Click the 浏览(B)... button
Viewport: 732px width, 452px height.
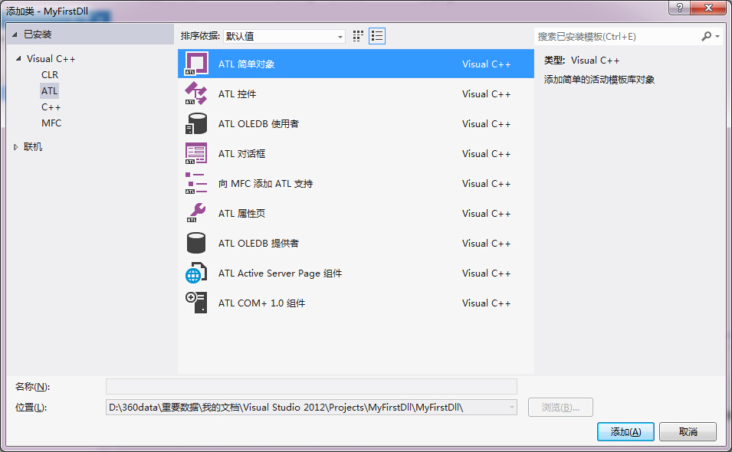click(560, 408)
